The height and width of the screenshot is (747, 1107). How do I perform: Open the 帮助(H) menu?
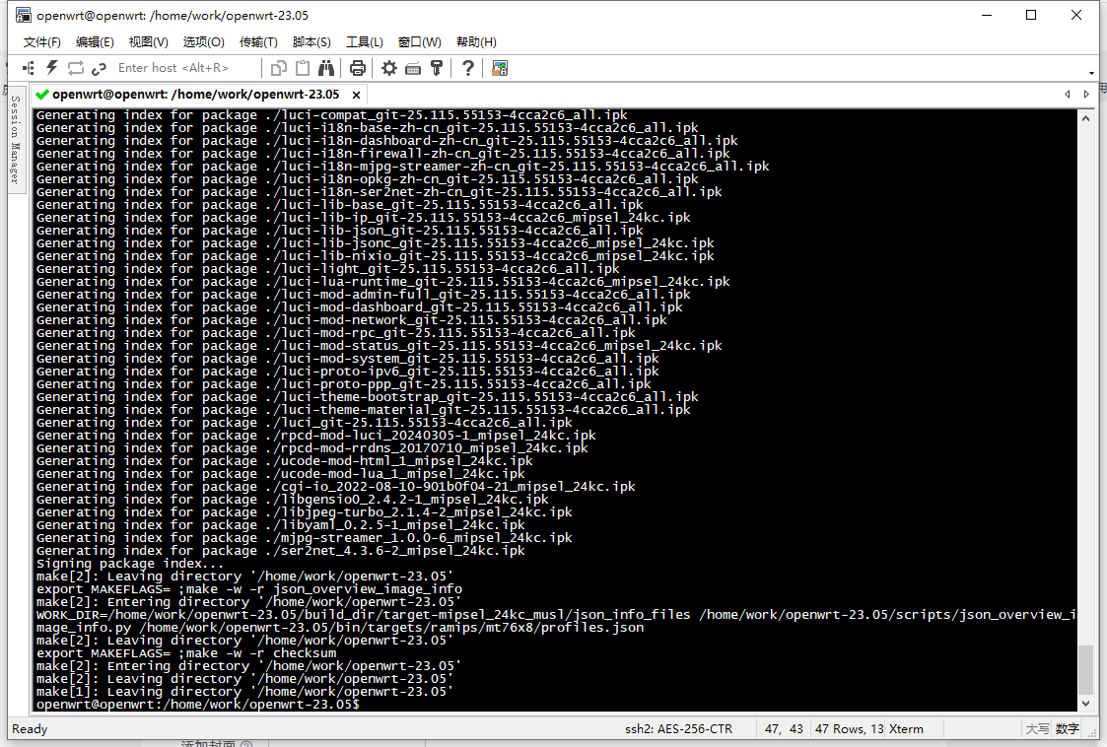click(x=476, y=42)
